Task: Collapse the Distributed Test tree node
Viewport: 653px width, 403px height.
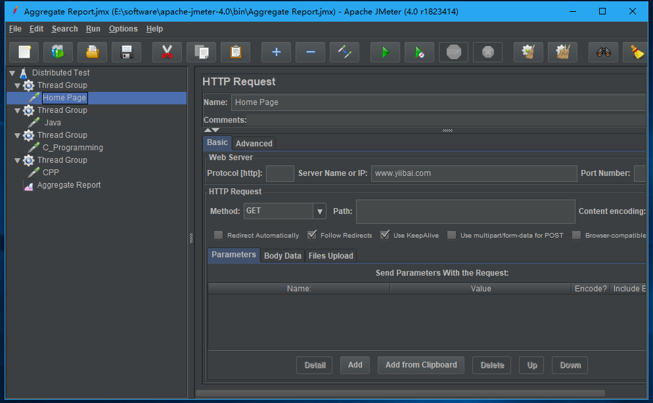Action: pyautogui.click(x=12, y=73)
